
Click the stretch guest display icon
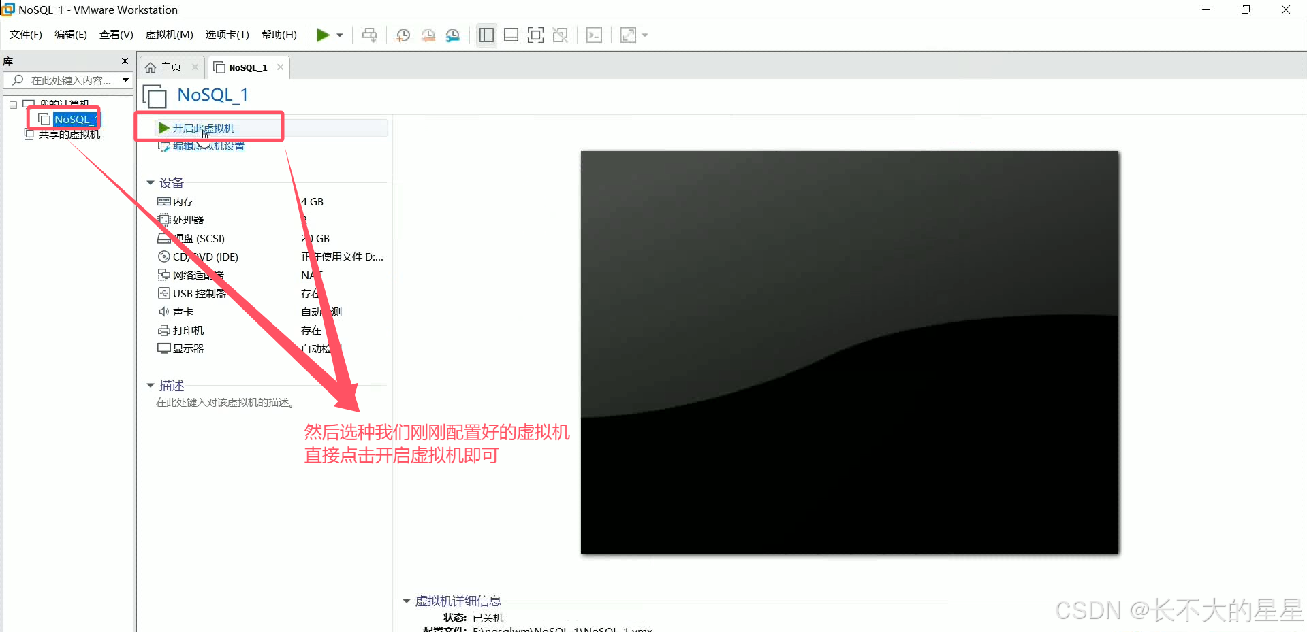tap(628, 35)
